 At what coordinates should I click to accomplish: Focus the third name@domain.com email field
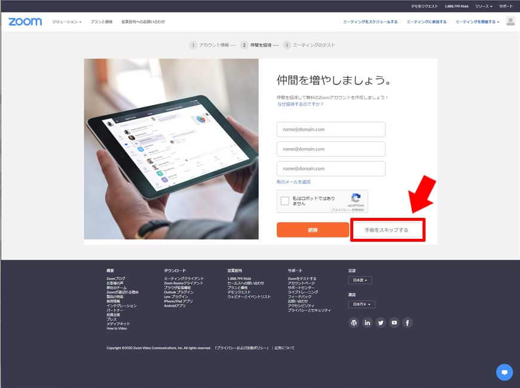point(331,169)
